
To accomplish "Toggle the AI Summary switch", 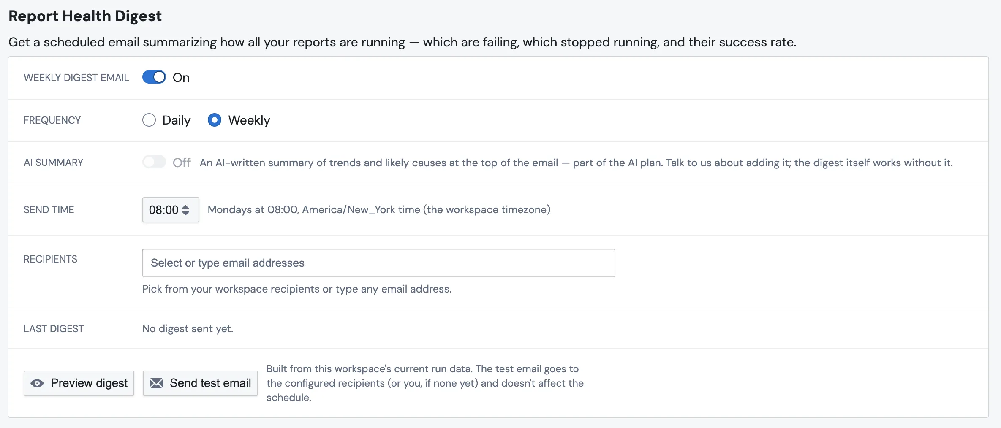I will [x=154, y=162].
